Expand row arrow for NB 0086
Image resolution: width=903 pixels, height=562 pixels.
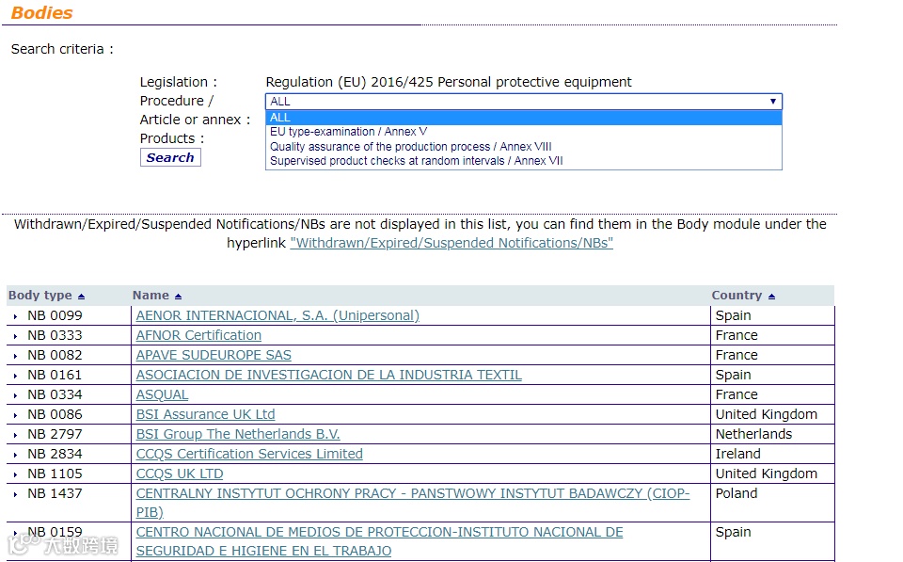[16, 415]
